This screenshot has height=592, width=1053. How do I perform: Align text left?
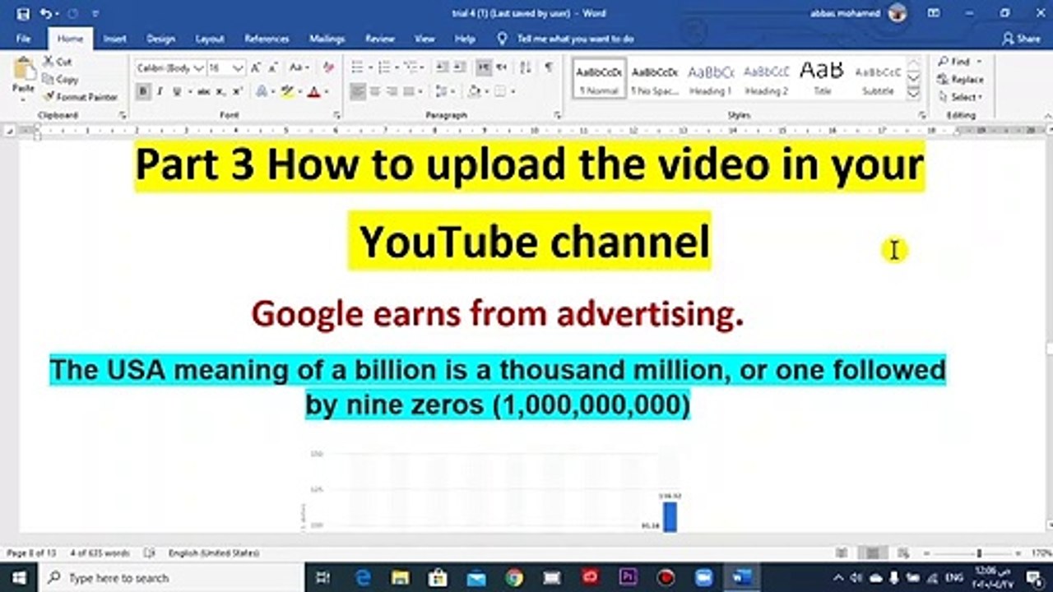pos(358,92)
